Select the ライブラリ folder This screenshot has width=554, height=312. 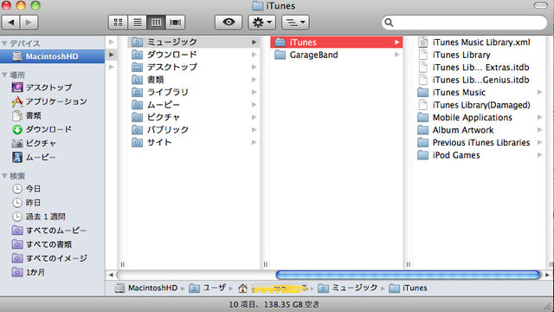[x=194, y=92]
